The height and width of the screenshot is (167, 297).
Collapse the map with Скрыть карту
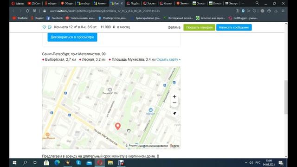point(168,59)
